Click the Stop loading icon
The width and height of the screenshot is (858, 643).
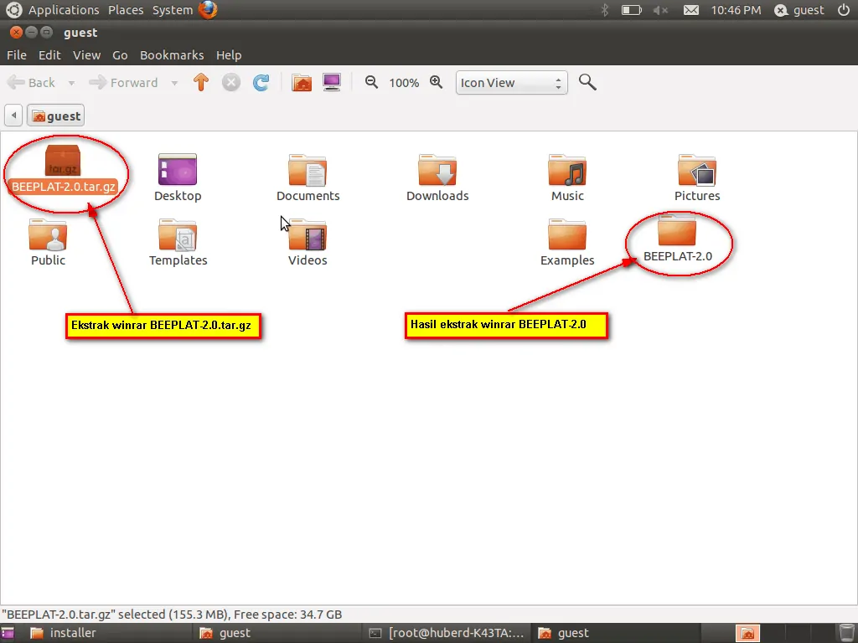[x=231, y=83]
